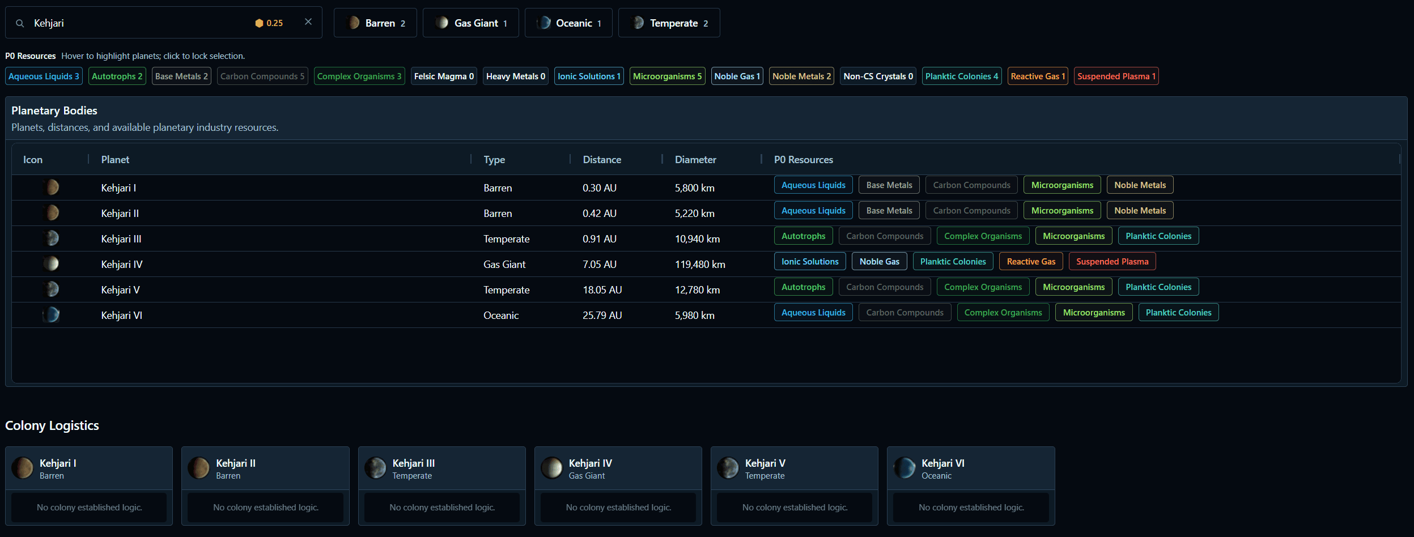Click Kehjari IV's planet icon in the table
Screen dimensions: 1414x537
pyautogui.click(x=52, y=263)
